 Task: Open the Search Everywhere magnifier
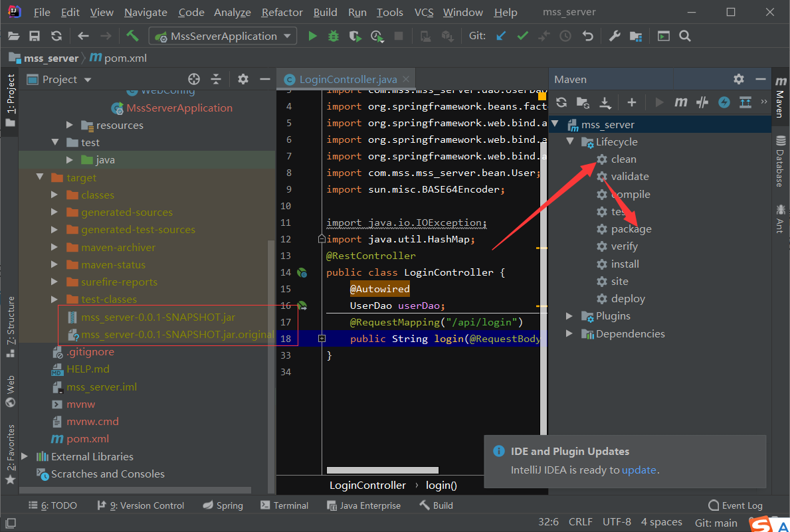[685, 37]
